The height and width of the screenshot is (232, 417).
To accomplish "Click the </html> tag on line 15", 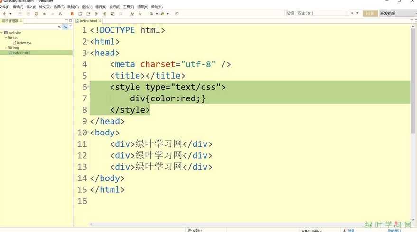I will pos(107,190).
